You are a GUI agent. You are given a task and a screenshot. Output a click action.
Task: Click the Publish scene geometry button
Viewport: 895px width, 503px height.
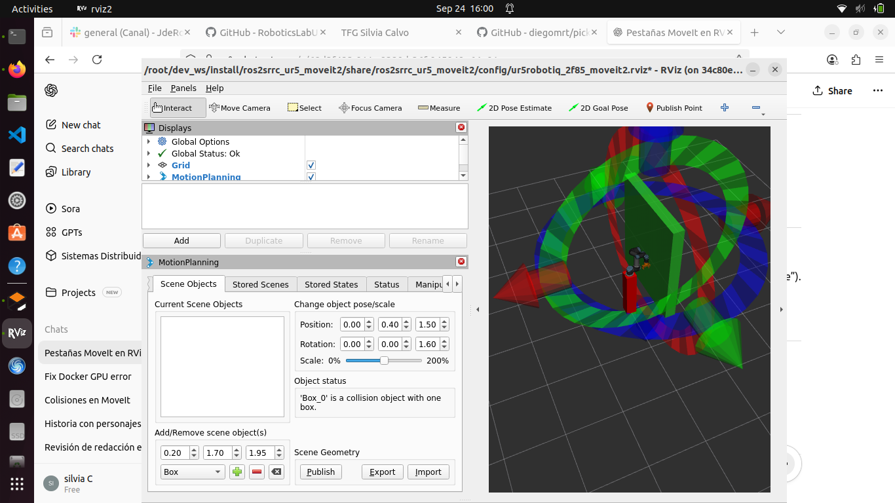pyautogui.click(x=320, y=472)
